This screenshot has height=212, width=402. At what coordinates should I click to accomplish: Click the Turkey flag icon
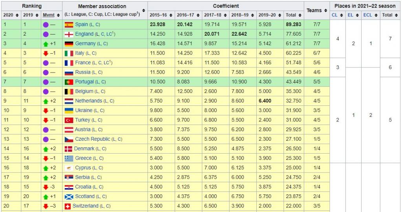(69, 120)
